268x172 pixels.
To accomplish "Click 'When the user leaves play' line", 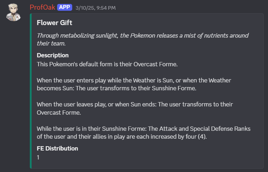I will tap(135, 104).
